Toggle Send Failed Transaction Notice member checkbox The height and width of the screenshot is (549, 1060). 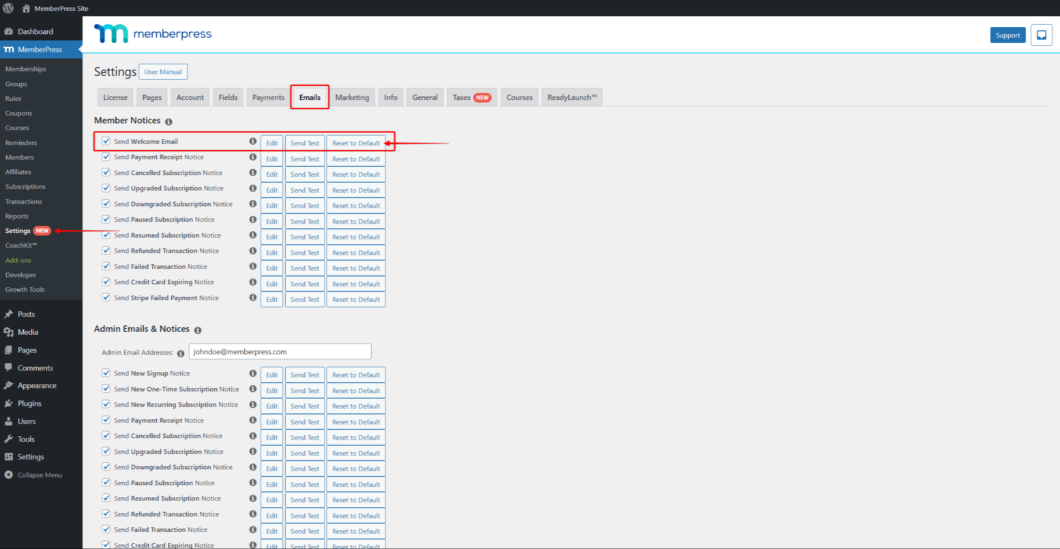[106, 266]
